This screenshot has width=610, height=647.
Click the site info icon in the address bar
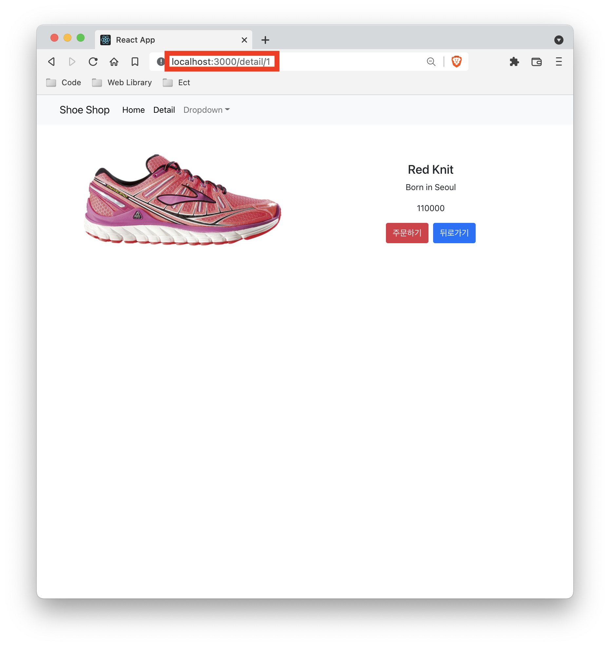161,62
